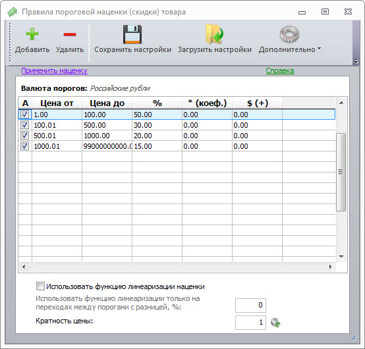The height and width of the screenshot is (349, 365).
Task: Click the red minus Удалить icon
Action: [x=70, y=34]
